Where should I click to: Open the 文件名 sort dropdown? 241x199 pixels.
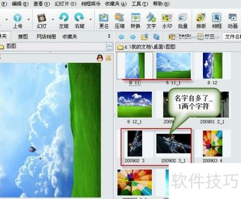(232, 37)
